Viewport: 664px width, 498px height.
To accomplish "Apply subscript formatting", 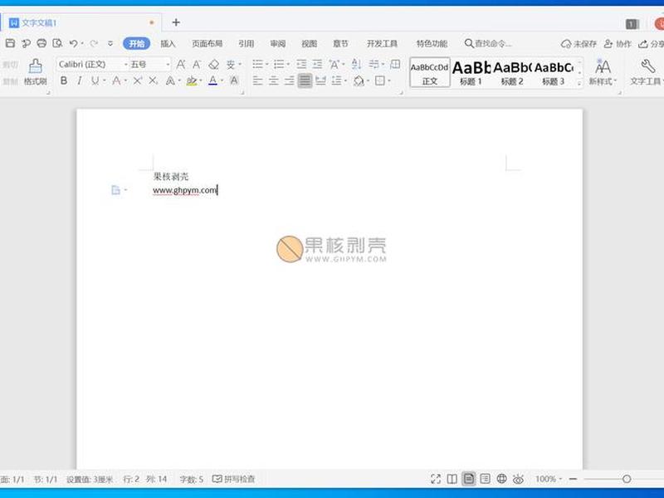I will point(154,81).
